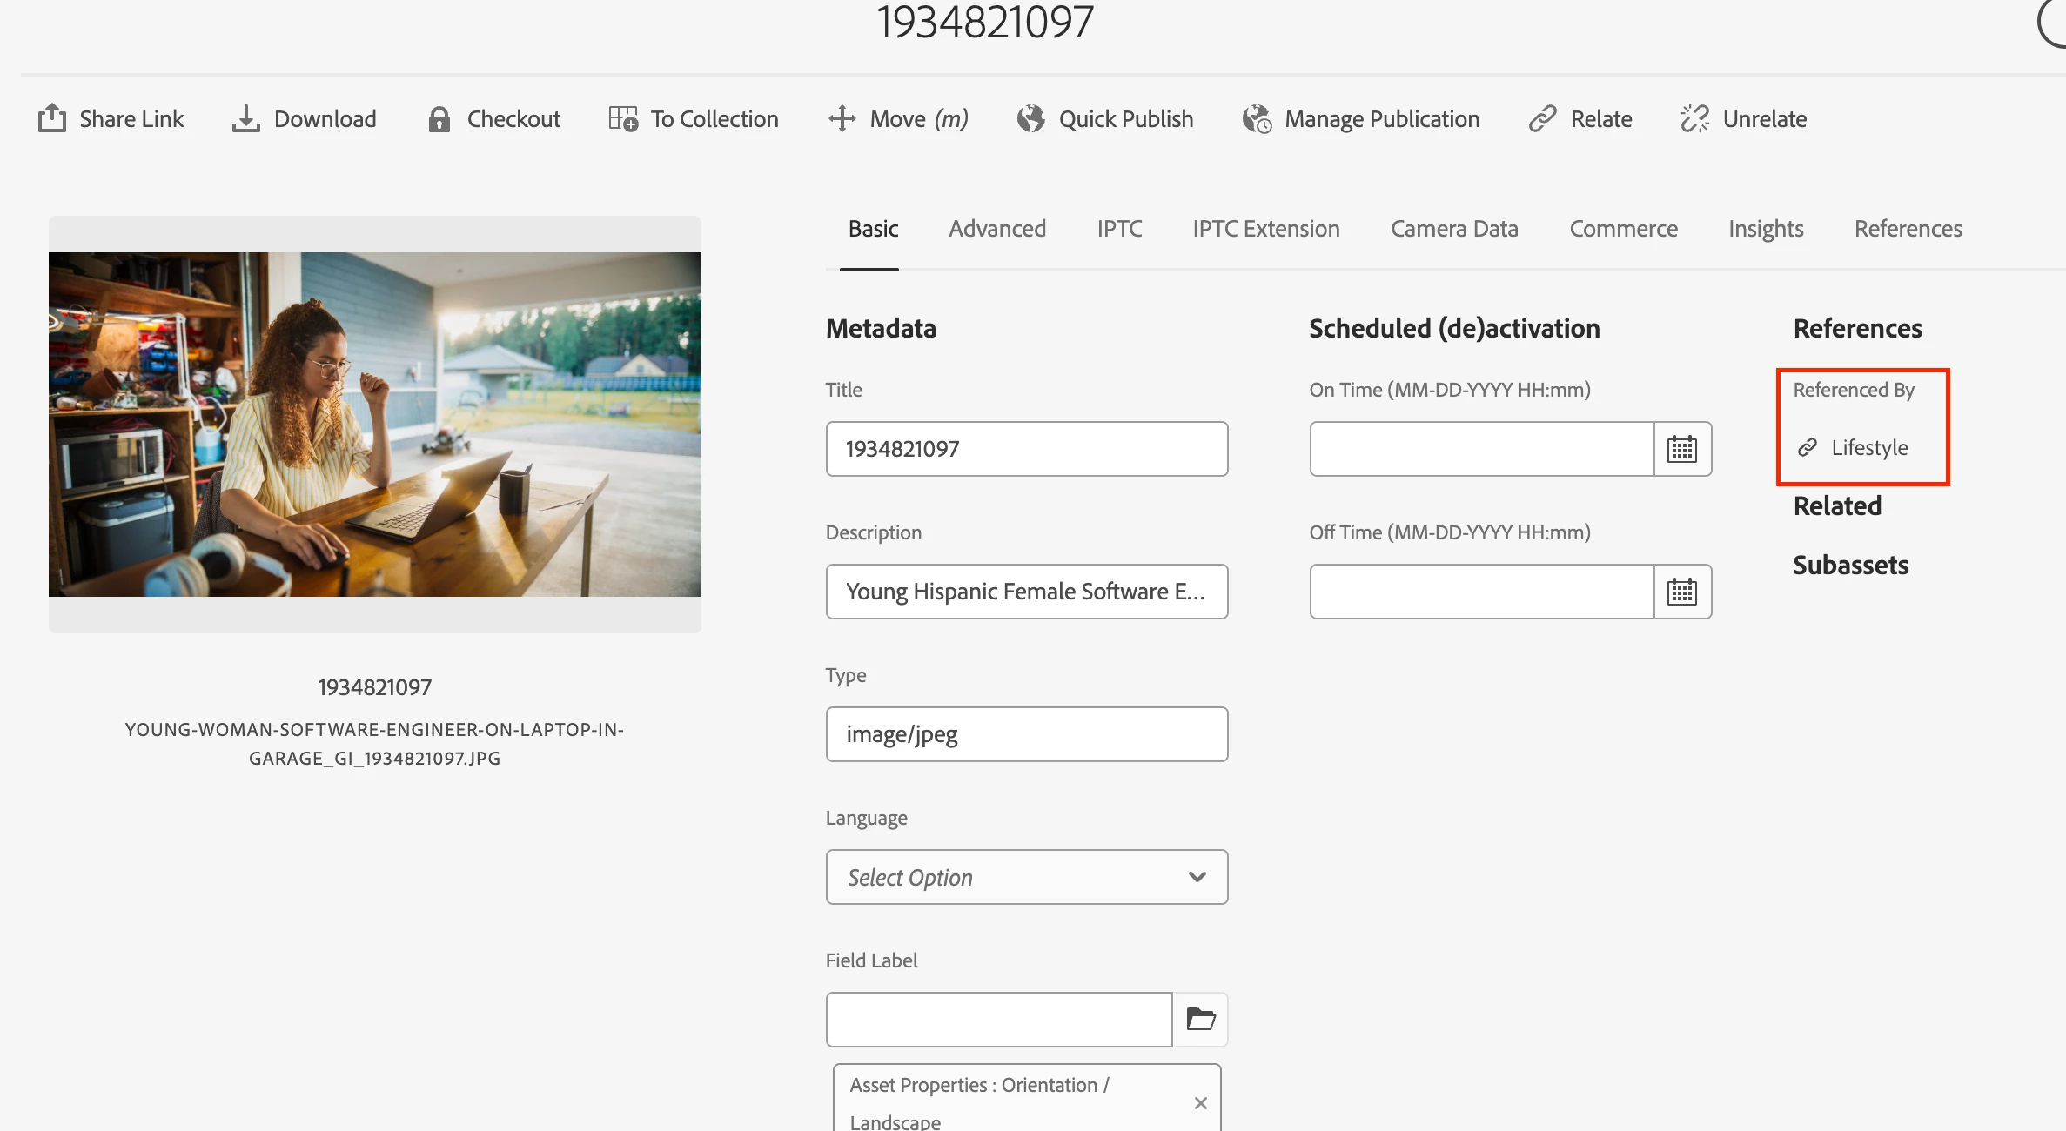Click the Unrelate broken-link icon

(x=1694, y=118)
